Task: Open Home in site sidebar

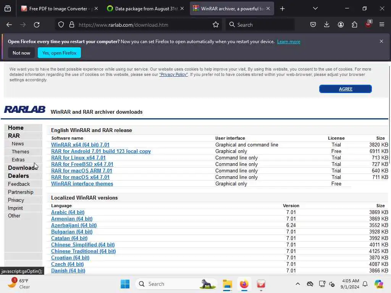Action: tap(16, 128)
